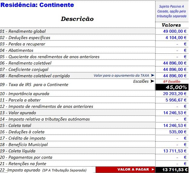190x173 pixels.
Task: Click the red VALOR A PAGAR banner
Action: 125,170
